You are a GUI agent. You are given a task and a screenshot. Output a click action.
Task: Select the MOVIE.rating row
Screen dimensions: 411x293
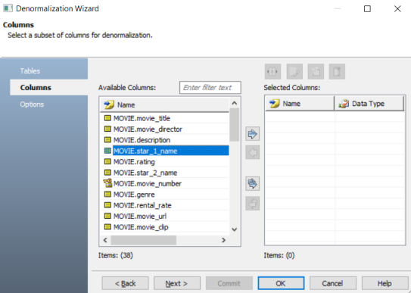click(x=164, y=162)
